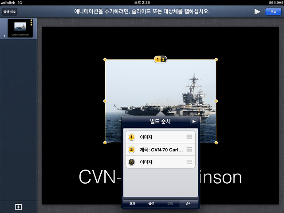
Task: Tap build badge 3 on the image
Action: (163, 59)
